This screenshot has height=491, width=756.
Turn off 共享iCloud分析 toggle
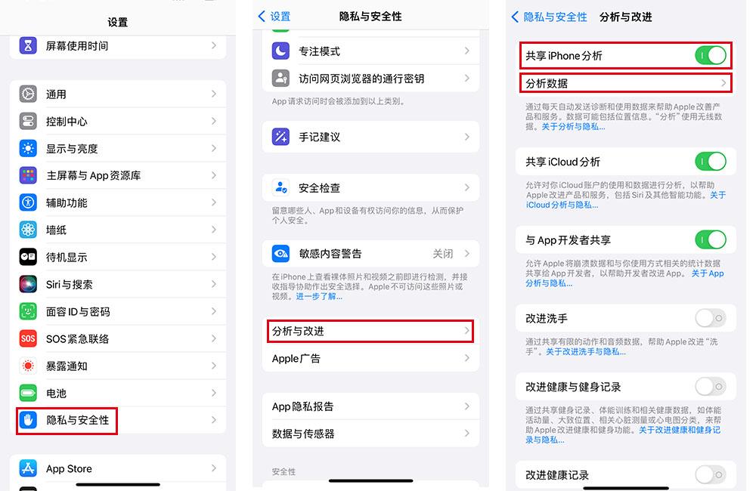pyautogui.click(x=710, y=162)
